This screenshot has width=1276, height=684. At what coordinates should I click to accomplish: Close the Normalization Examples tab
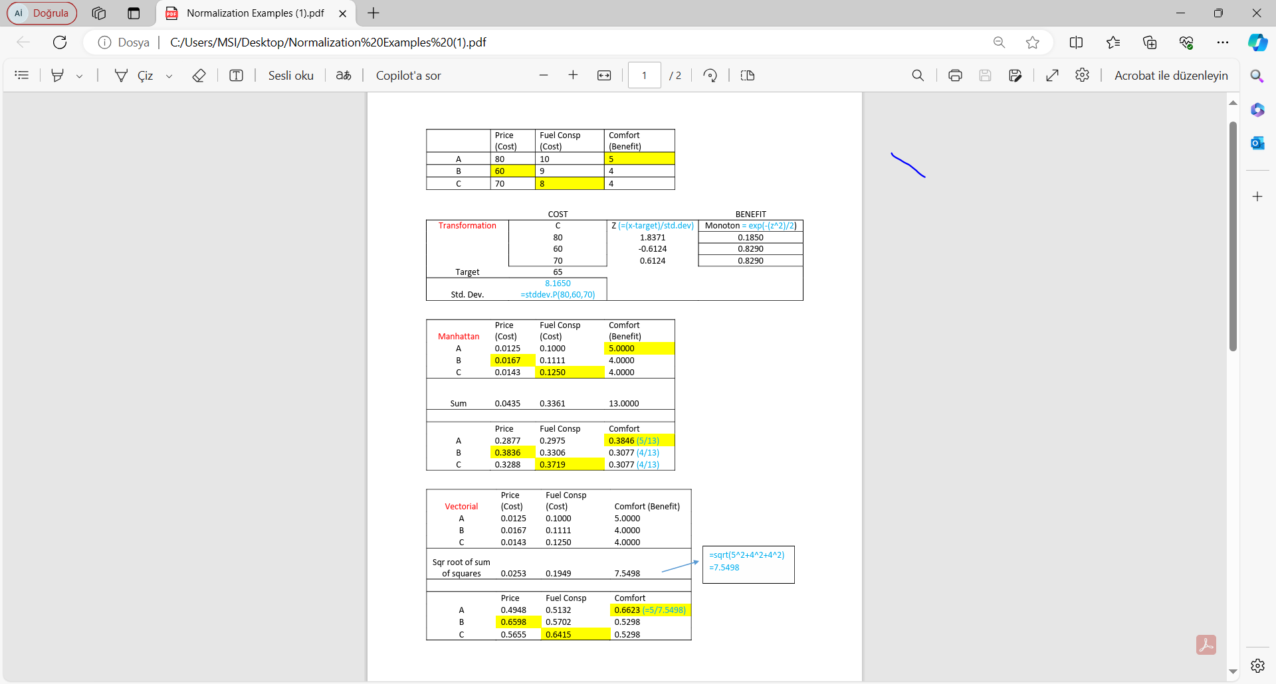(343, 13)
